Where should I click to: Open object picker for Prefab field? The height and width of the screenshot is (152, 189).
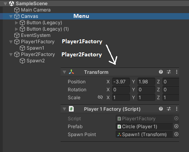pyautogui.click(x=176, y=126)
